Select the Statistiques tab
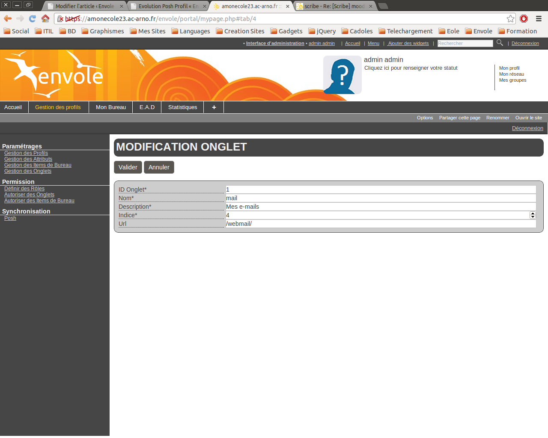The height and width of the screenshot is (438, 548). (182, 107)
